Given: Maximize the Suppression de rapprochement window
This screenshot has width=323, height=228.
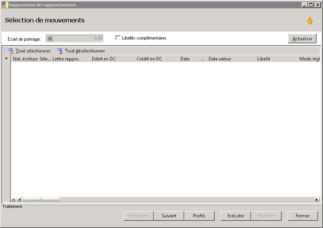Looking at the screenshot, I should click(311, 5).
